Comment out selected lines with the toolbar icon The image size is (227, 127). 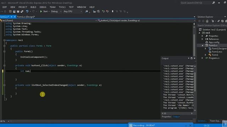[x=103, y=11]
